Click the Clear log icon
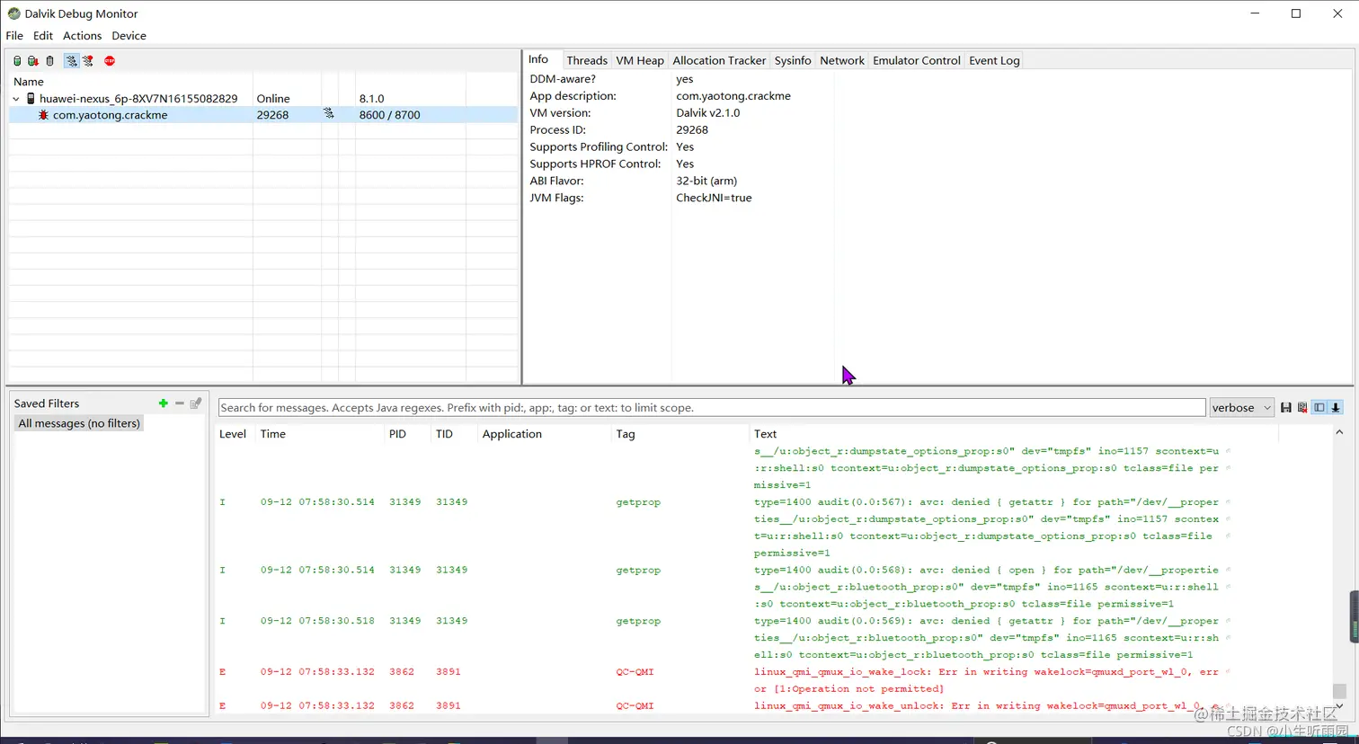Screen dimensions: 1359x744 click(x=1302, y=408)
